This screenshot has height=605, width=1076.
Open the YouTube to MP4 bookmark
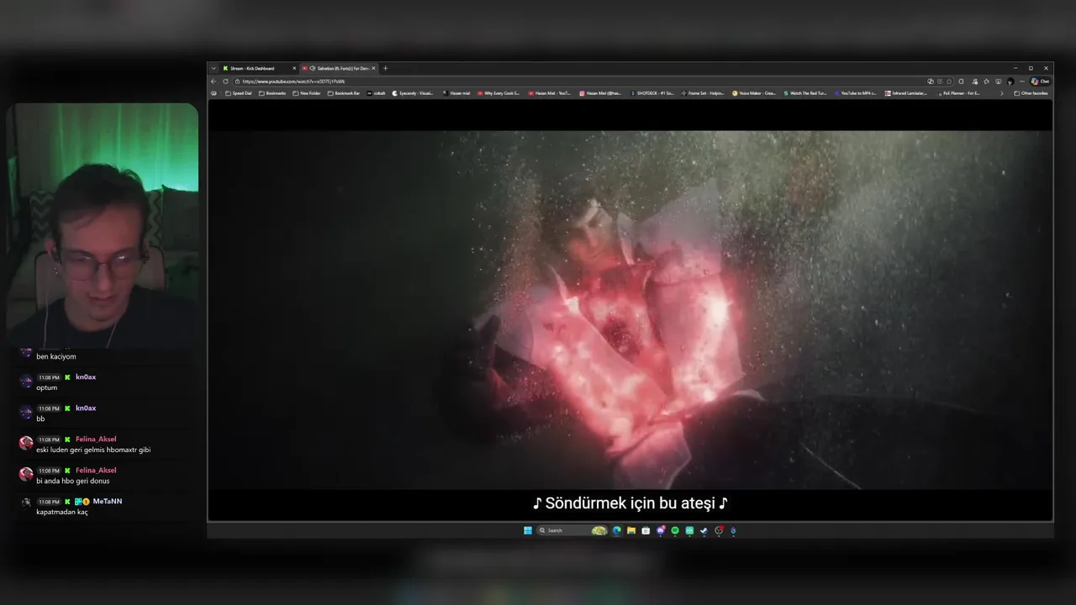pos(856,93)
